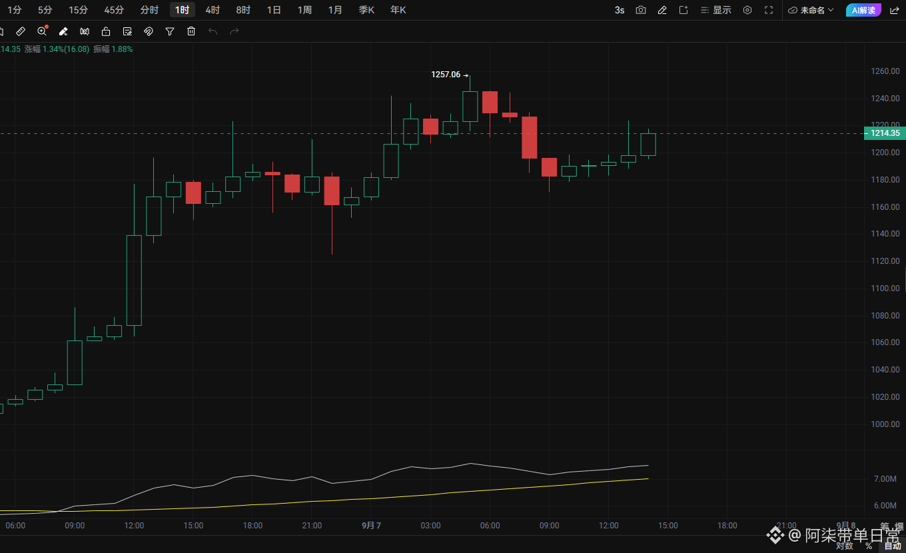Take a chart screenshot with camera icon
The width and height of the screenshot is (906, 553).
tap(641, 10)
